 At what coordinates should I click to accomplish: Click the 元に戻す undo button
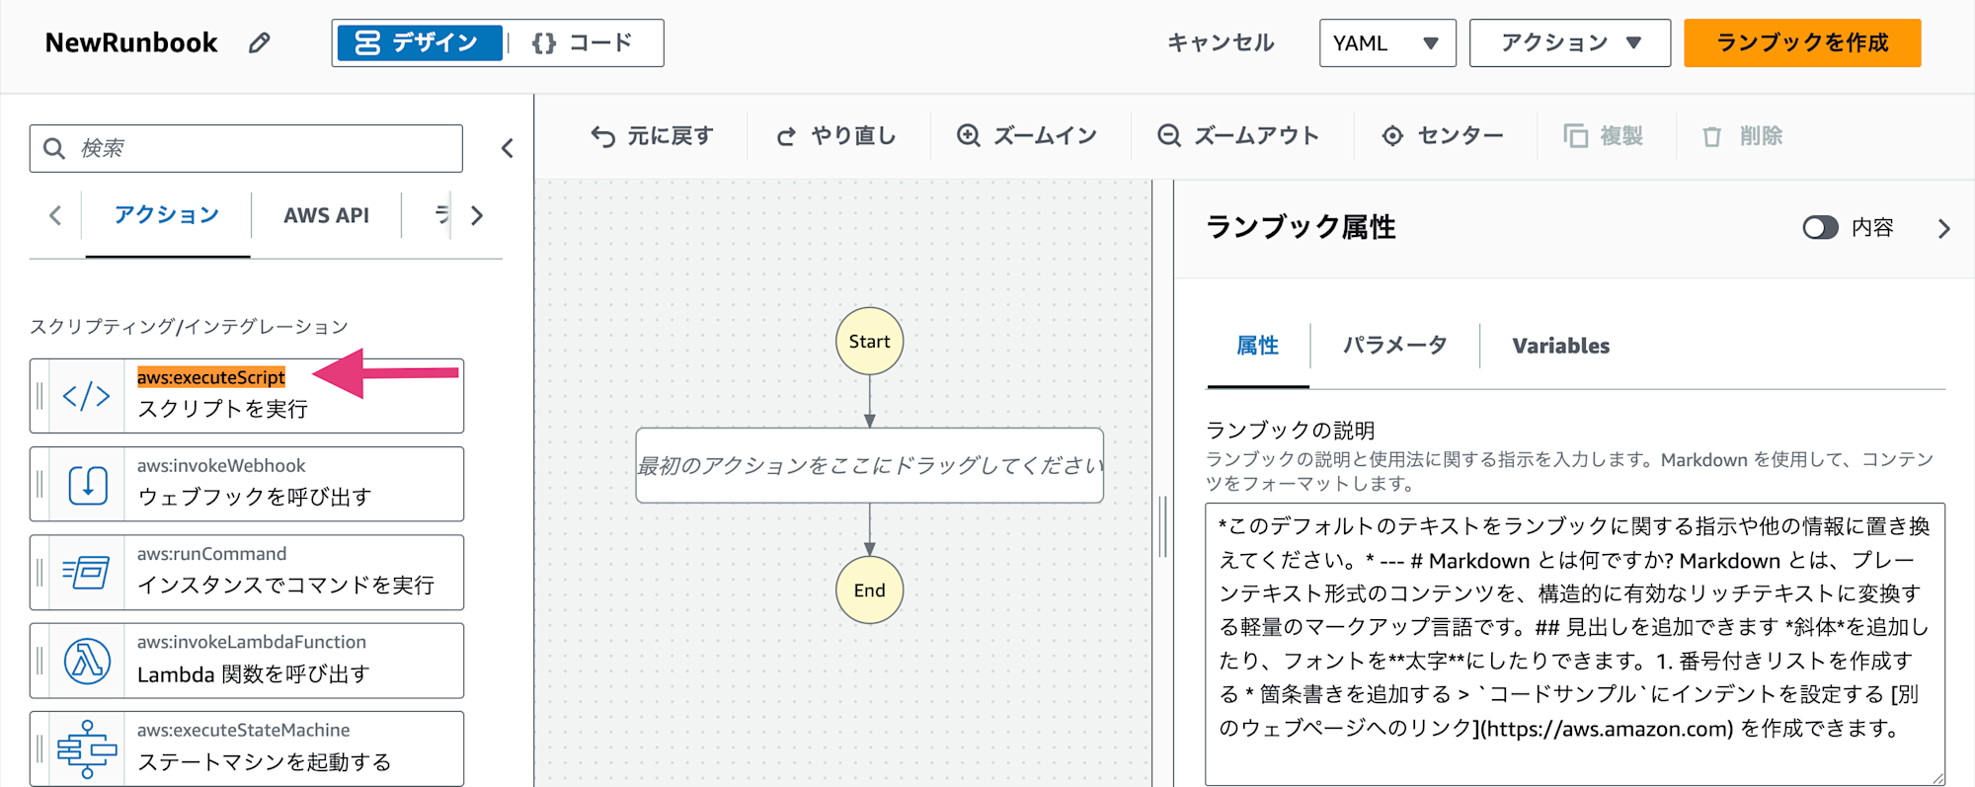pyautogui.click(x=652, y=135)
